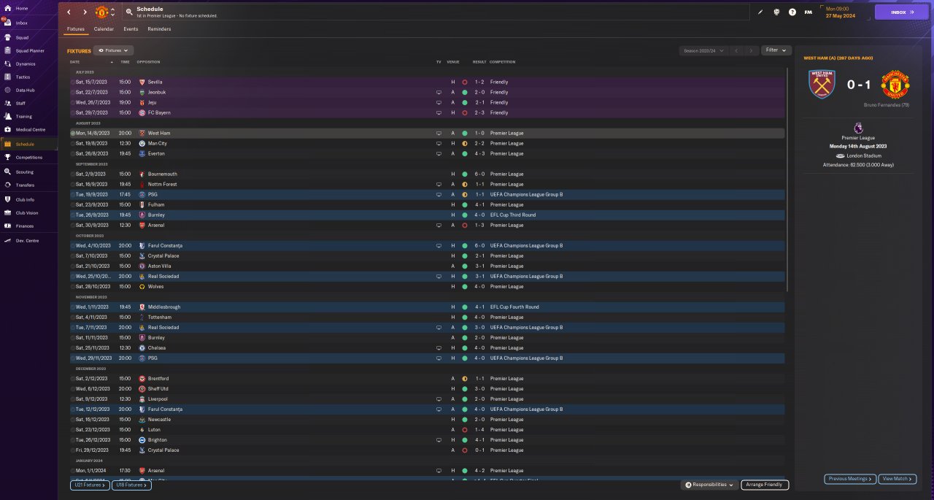The height and width of the screenshot is (500, 934).
Task: Sort by the Competition column header
Action: click(502, 62)
